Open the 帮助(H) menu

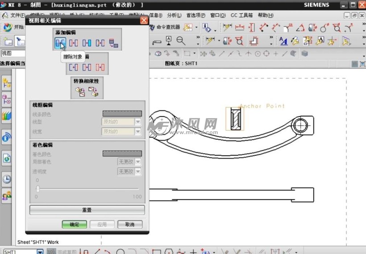coord(266,16)
